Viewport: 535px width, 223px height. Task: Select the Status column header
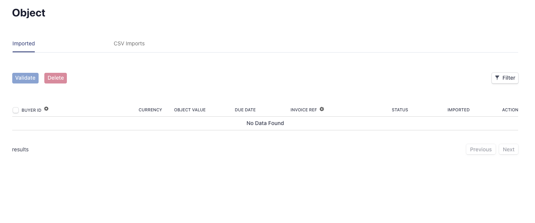coord(400,110)
